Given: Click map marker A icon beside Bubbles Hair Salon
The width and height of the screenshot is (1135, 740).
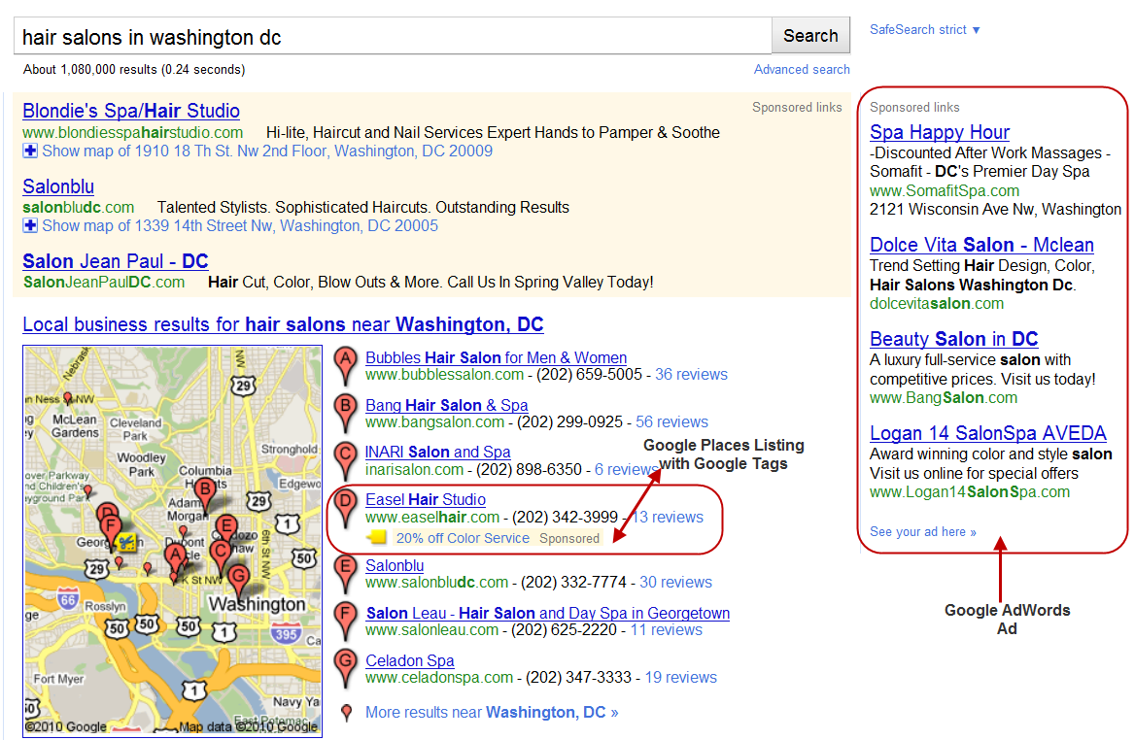Looking at the screenshot, I should tap(346, 366).
